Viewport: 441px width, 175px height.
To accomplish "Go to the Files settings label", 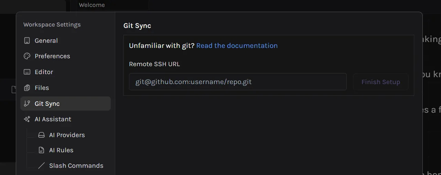I will [42, 88].
